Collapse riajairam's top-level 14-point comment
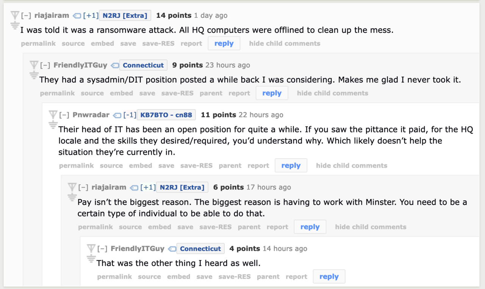 pos(26,16)
